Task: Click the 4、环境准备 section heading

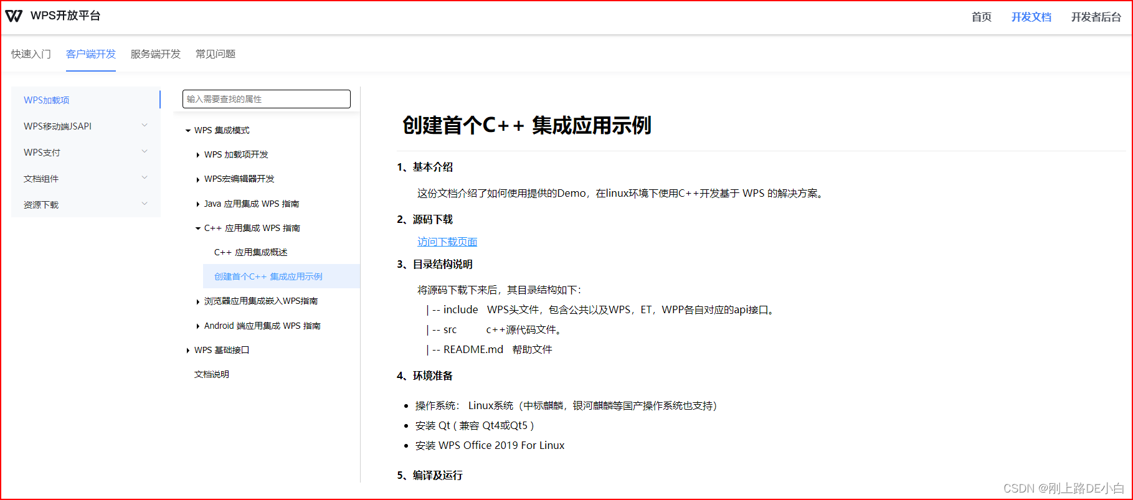Action: coord(425,375)
